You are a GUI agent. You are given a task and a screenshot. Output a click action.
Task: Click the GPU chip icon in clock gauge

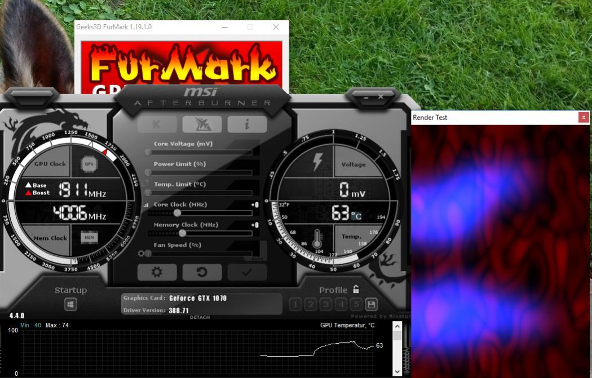(x=89, y=164)
